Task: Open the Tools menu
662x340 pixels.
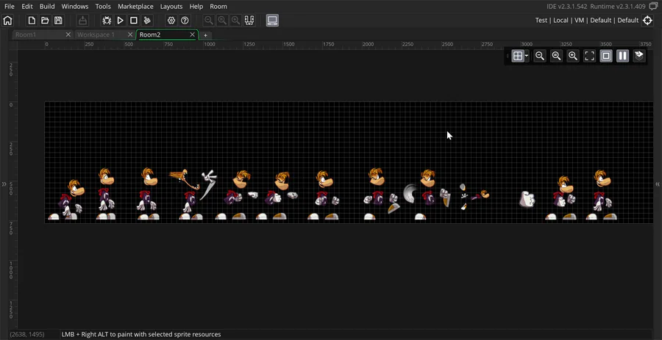Action: click(103, 7)
